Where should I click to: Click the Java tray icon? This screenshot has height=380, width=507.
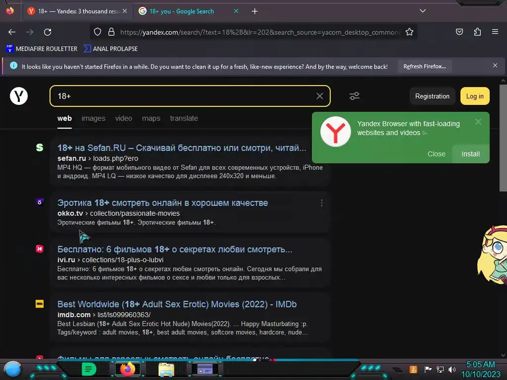coord(413,369)
